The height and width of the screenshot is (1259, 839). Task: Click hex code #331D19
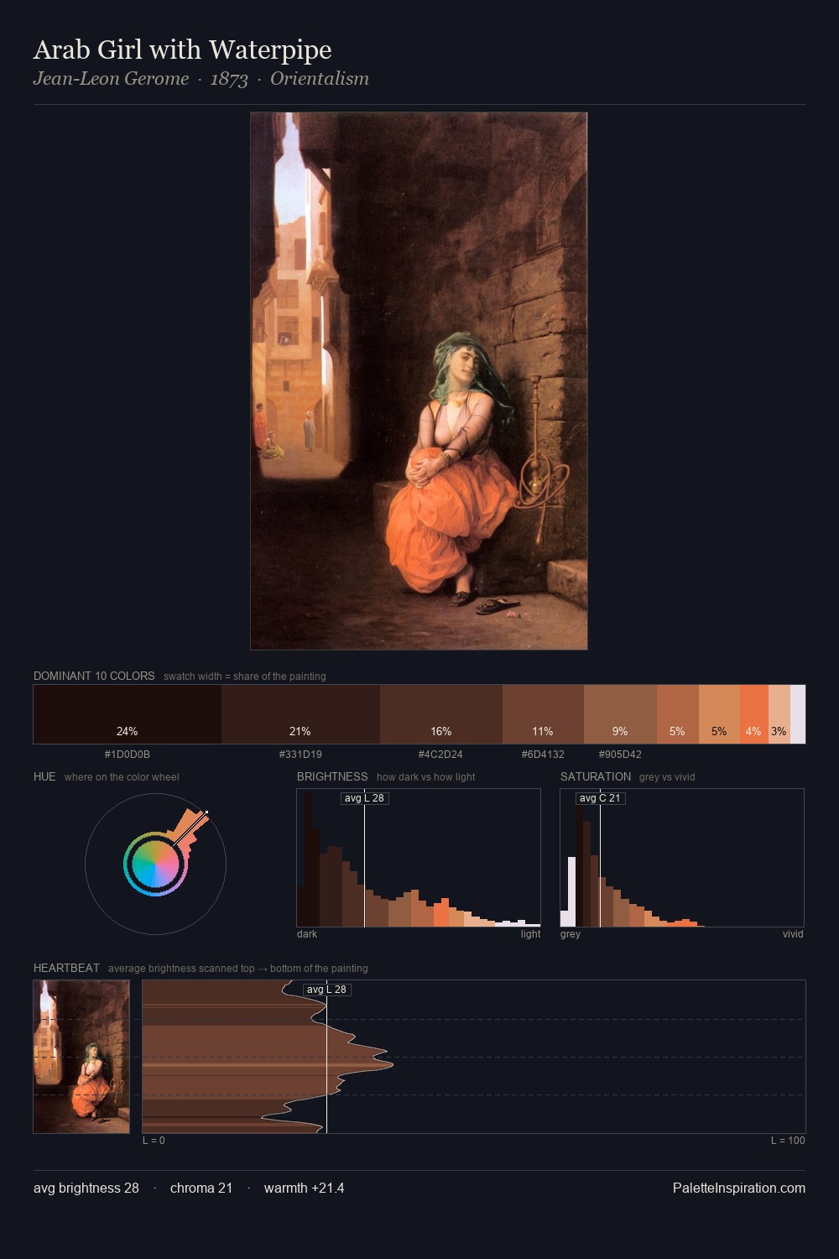click(x=300, y=755)
